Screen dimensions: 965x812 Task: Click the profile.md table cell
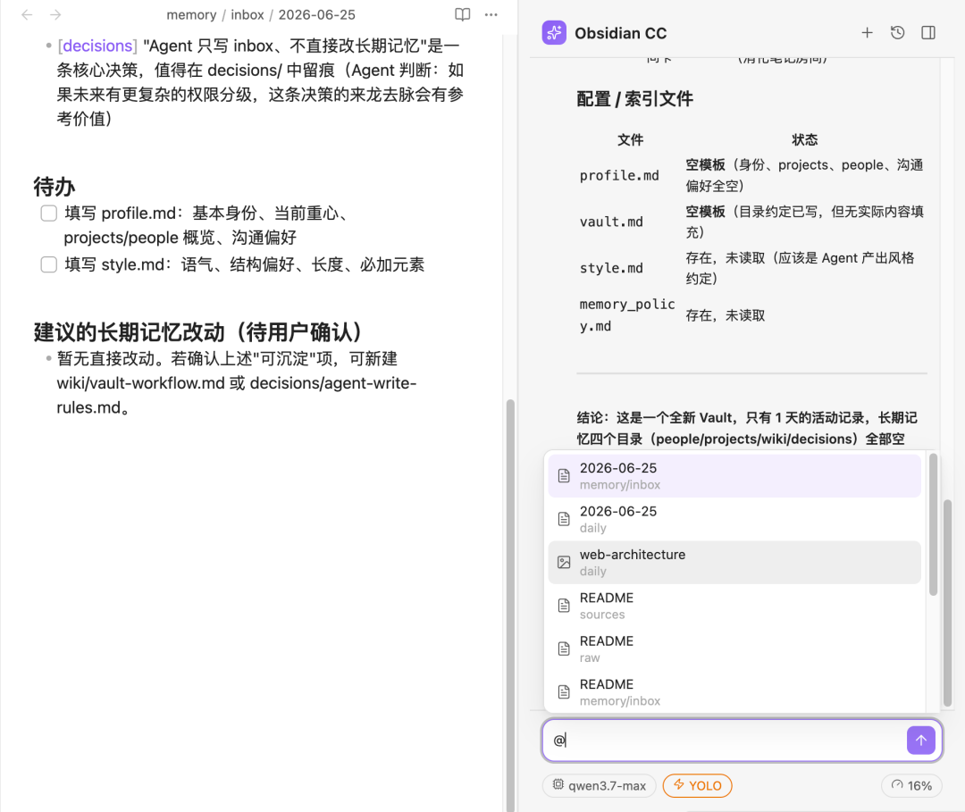(x=619, y=176)
